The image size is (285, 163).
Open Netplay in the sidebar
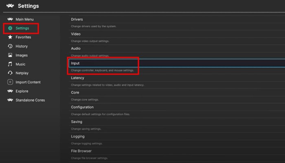tap(22, 73)
